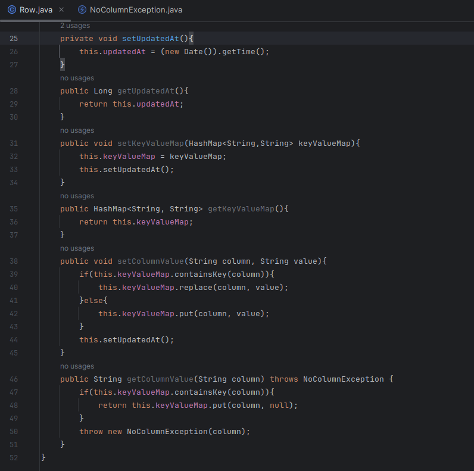
Task: Click line number 25 in gutter
Action: [x=14, y=39]
